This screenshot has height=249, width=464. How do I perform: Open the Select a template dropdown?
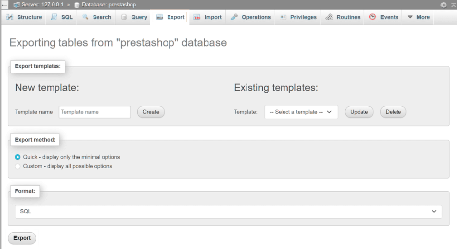(x=301, y=112)
